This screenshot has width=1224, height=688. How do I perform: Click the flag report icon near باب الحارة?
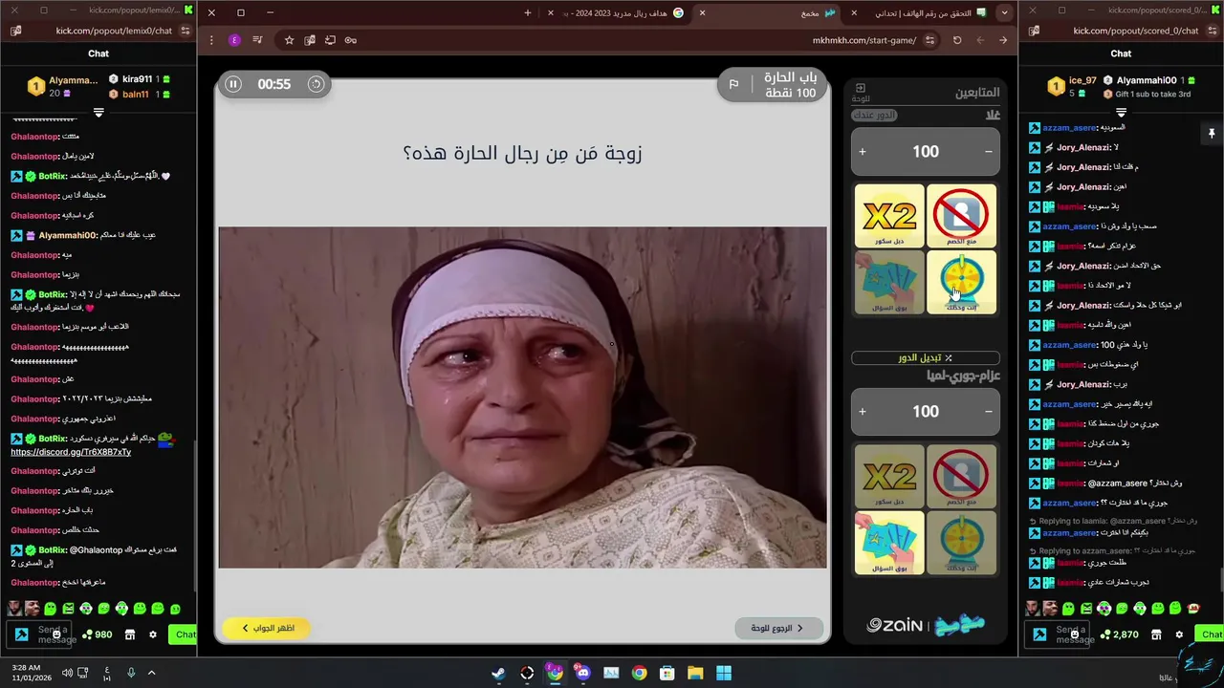[x=733, y=84]
